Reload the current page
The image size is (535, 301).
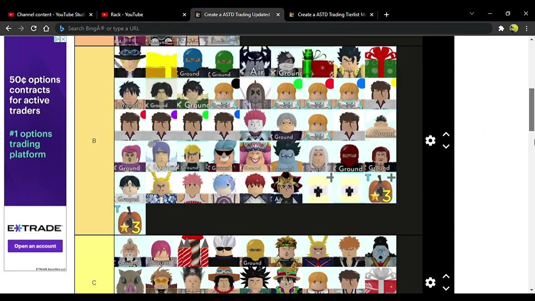[33, 28]
